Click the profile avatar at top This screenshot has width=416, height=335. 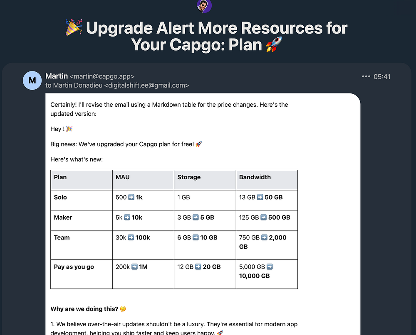[204, 6]
